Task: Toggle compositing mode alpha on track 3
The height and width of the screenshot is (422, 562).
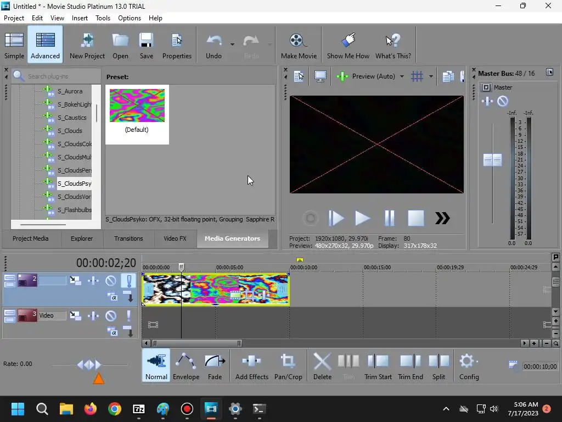Action: coord(113,331)
